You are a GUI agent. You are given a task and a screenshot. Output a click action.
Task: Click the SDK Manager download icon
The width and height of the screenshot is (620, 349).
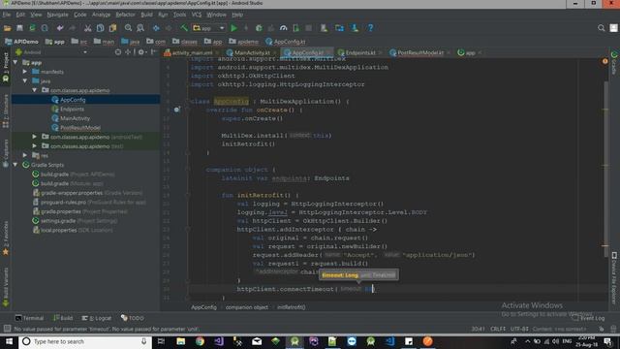tap(355, 28)
